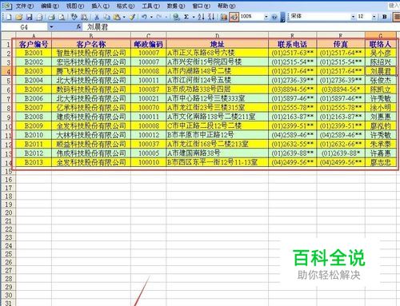Open the font size 12 dropdown
Screen dimensions: 400x306
point(374,17)
